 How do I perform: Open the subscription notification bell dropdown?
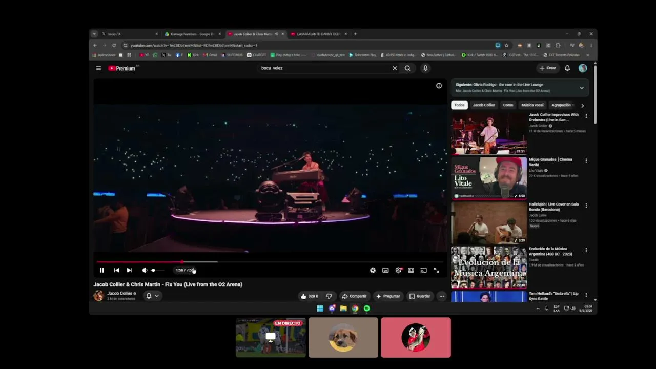(x=152, y=296)
